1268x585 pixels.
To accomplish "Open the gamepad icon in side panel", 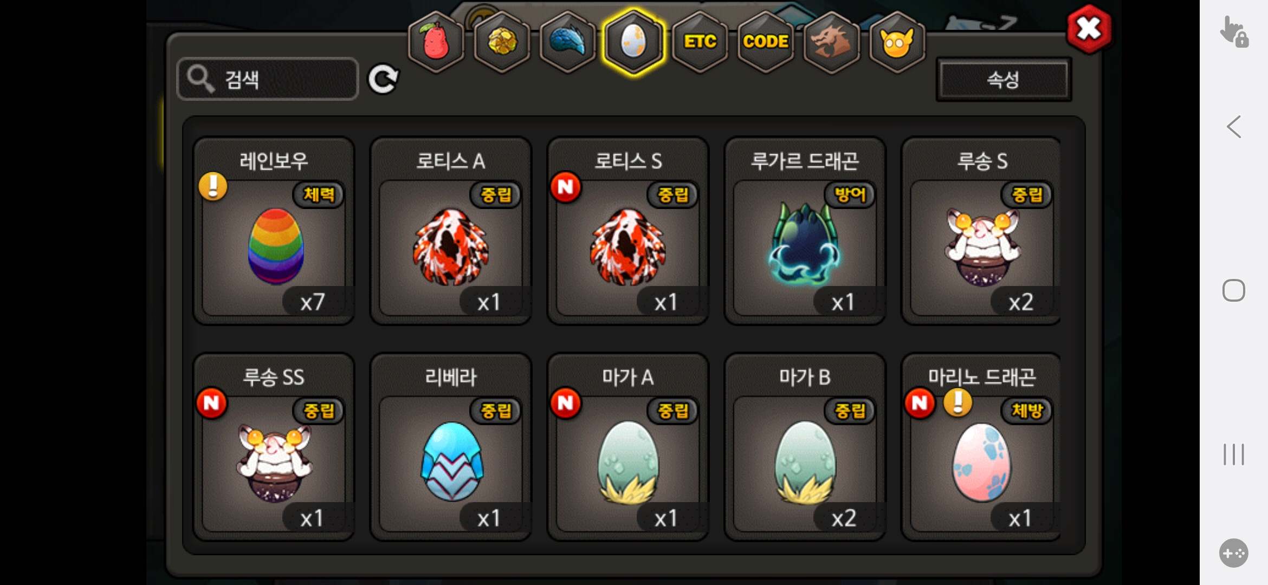I will [x=1234, y=553].
